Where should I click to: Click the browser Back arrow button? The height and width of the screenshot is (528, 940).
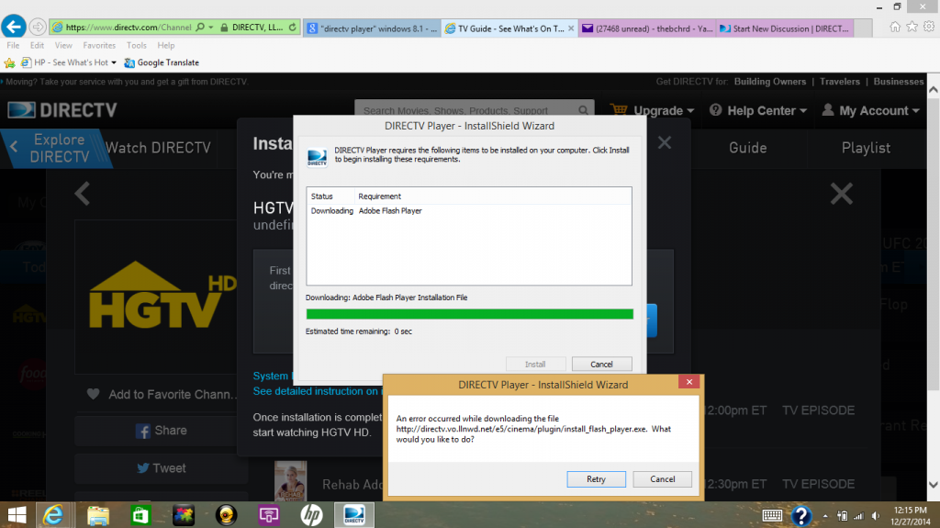pos(13,27)
